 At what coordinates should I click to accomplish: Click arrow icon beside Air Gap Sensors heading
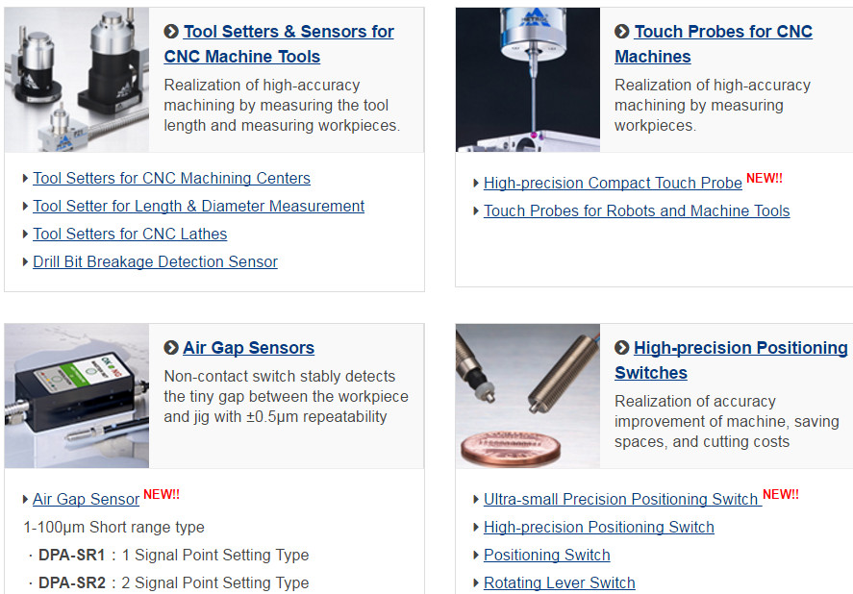click(x=171, y=348)
